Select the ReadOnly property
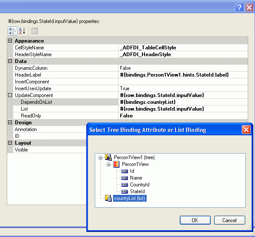 pos(66,116)
